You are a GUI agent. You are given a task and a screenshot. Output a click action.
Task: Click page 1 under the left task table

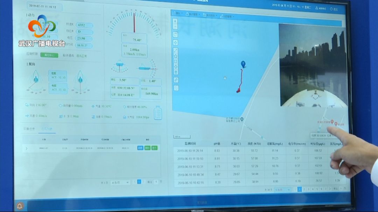click(139, 182)
